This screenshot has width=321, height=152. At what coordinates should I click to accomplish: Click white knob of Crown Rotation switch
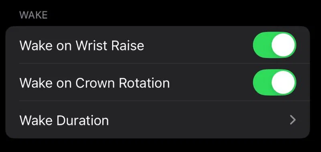(x=283, y=83)
